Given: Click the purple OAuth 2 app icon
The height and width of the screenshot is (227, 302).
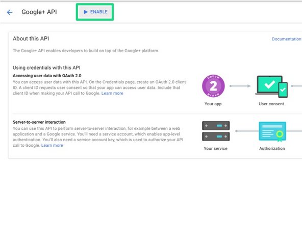Looking at the screenshot, I should point(213,86).
